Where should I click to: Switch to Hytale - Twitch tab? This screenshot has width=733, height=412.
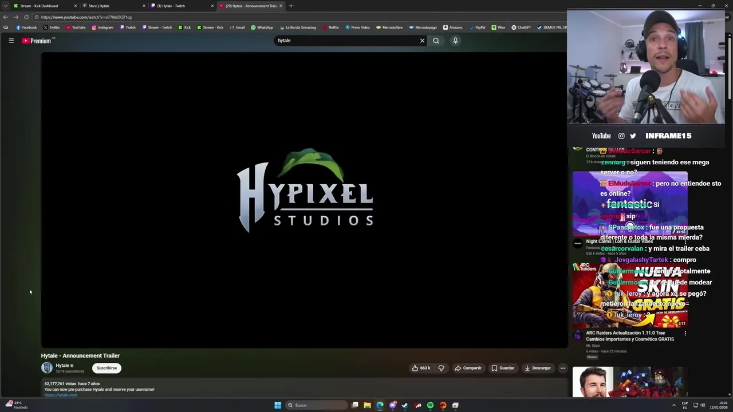180,6
